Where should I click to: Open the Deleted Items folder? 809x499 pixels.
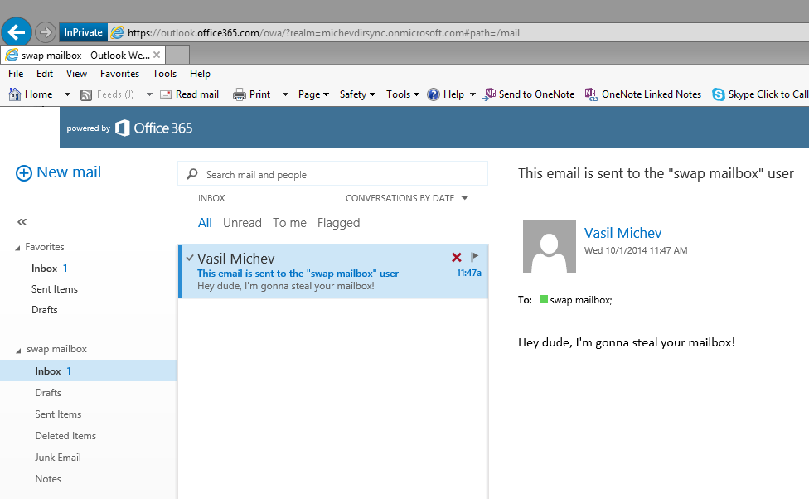tap(65, 436)
